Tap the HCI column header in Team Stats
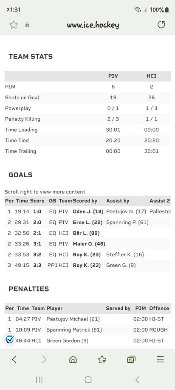Viewport: 175px width, 390px height. pos(152,76)
